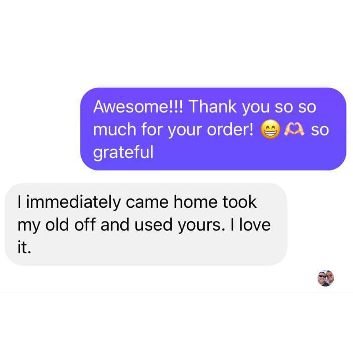Click the word "grateful" in sent message

coord(123,152)
